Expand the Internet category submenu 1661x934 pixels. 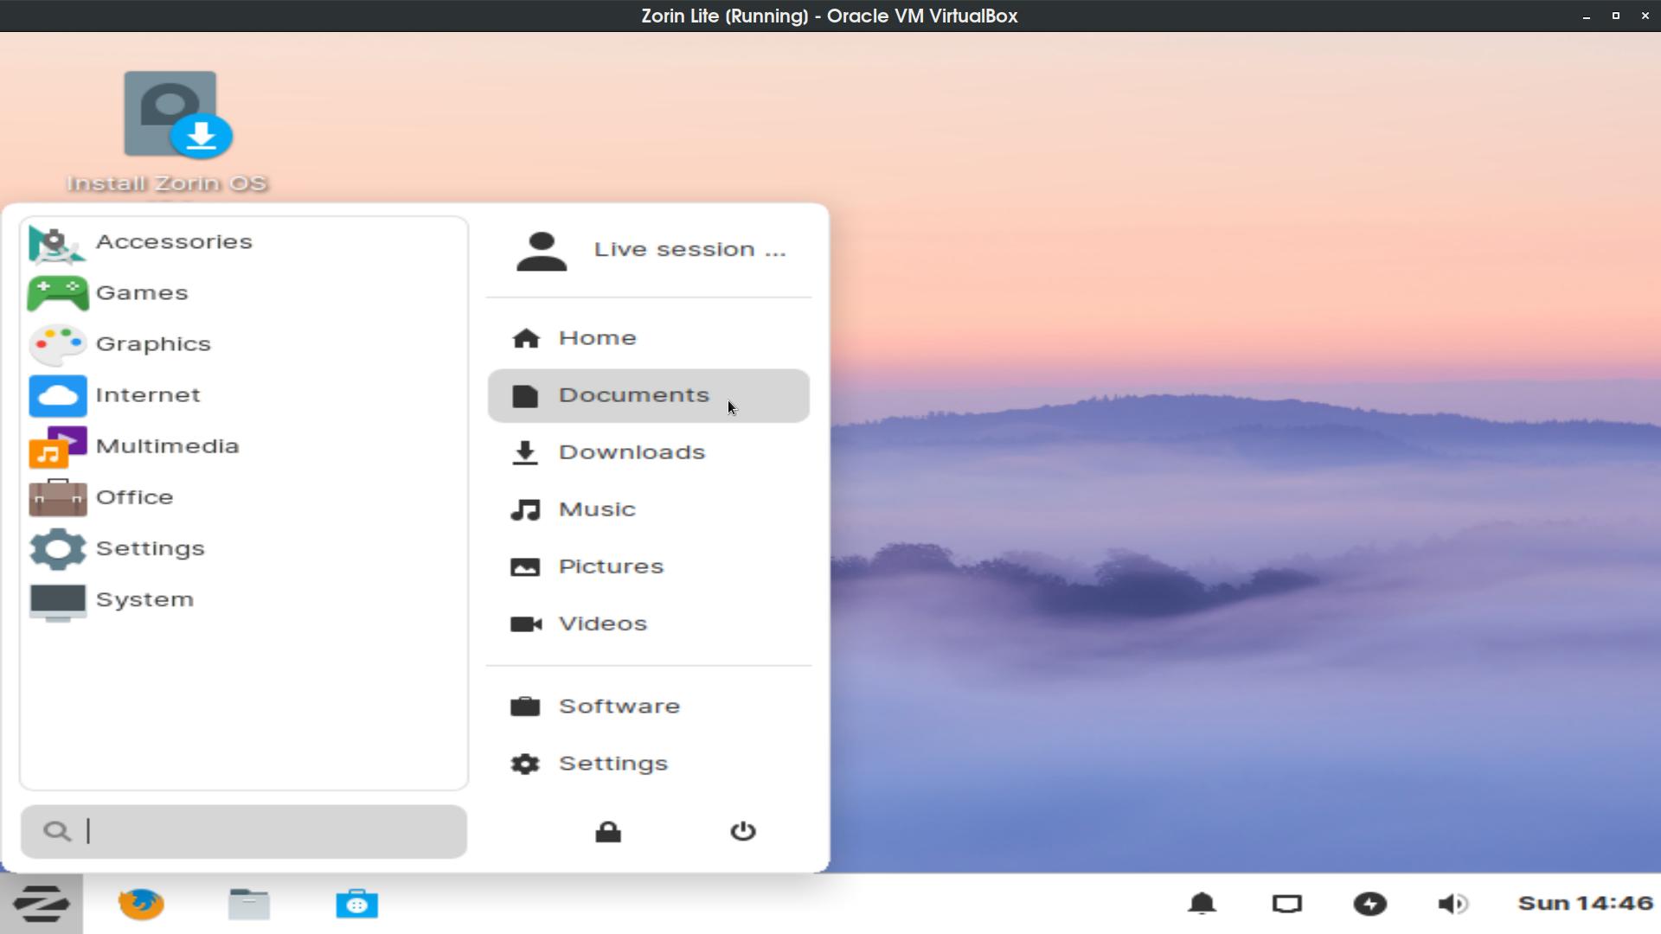click(147, 393)
